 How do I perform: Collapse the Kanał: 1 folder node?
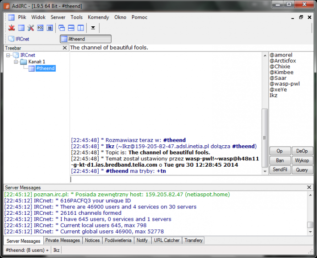16,62
